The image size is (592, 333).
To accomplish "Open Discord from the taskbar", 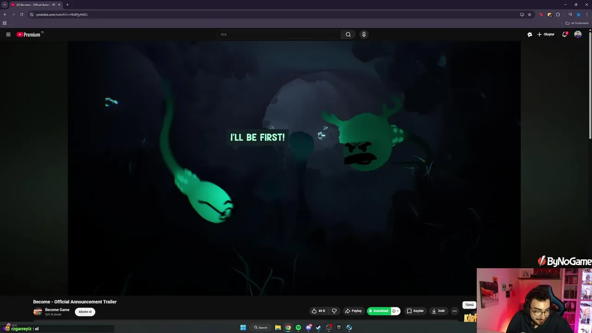I will [x=308, y=327].
